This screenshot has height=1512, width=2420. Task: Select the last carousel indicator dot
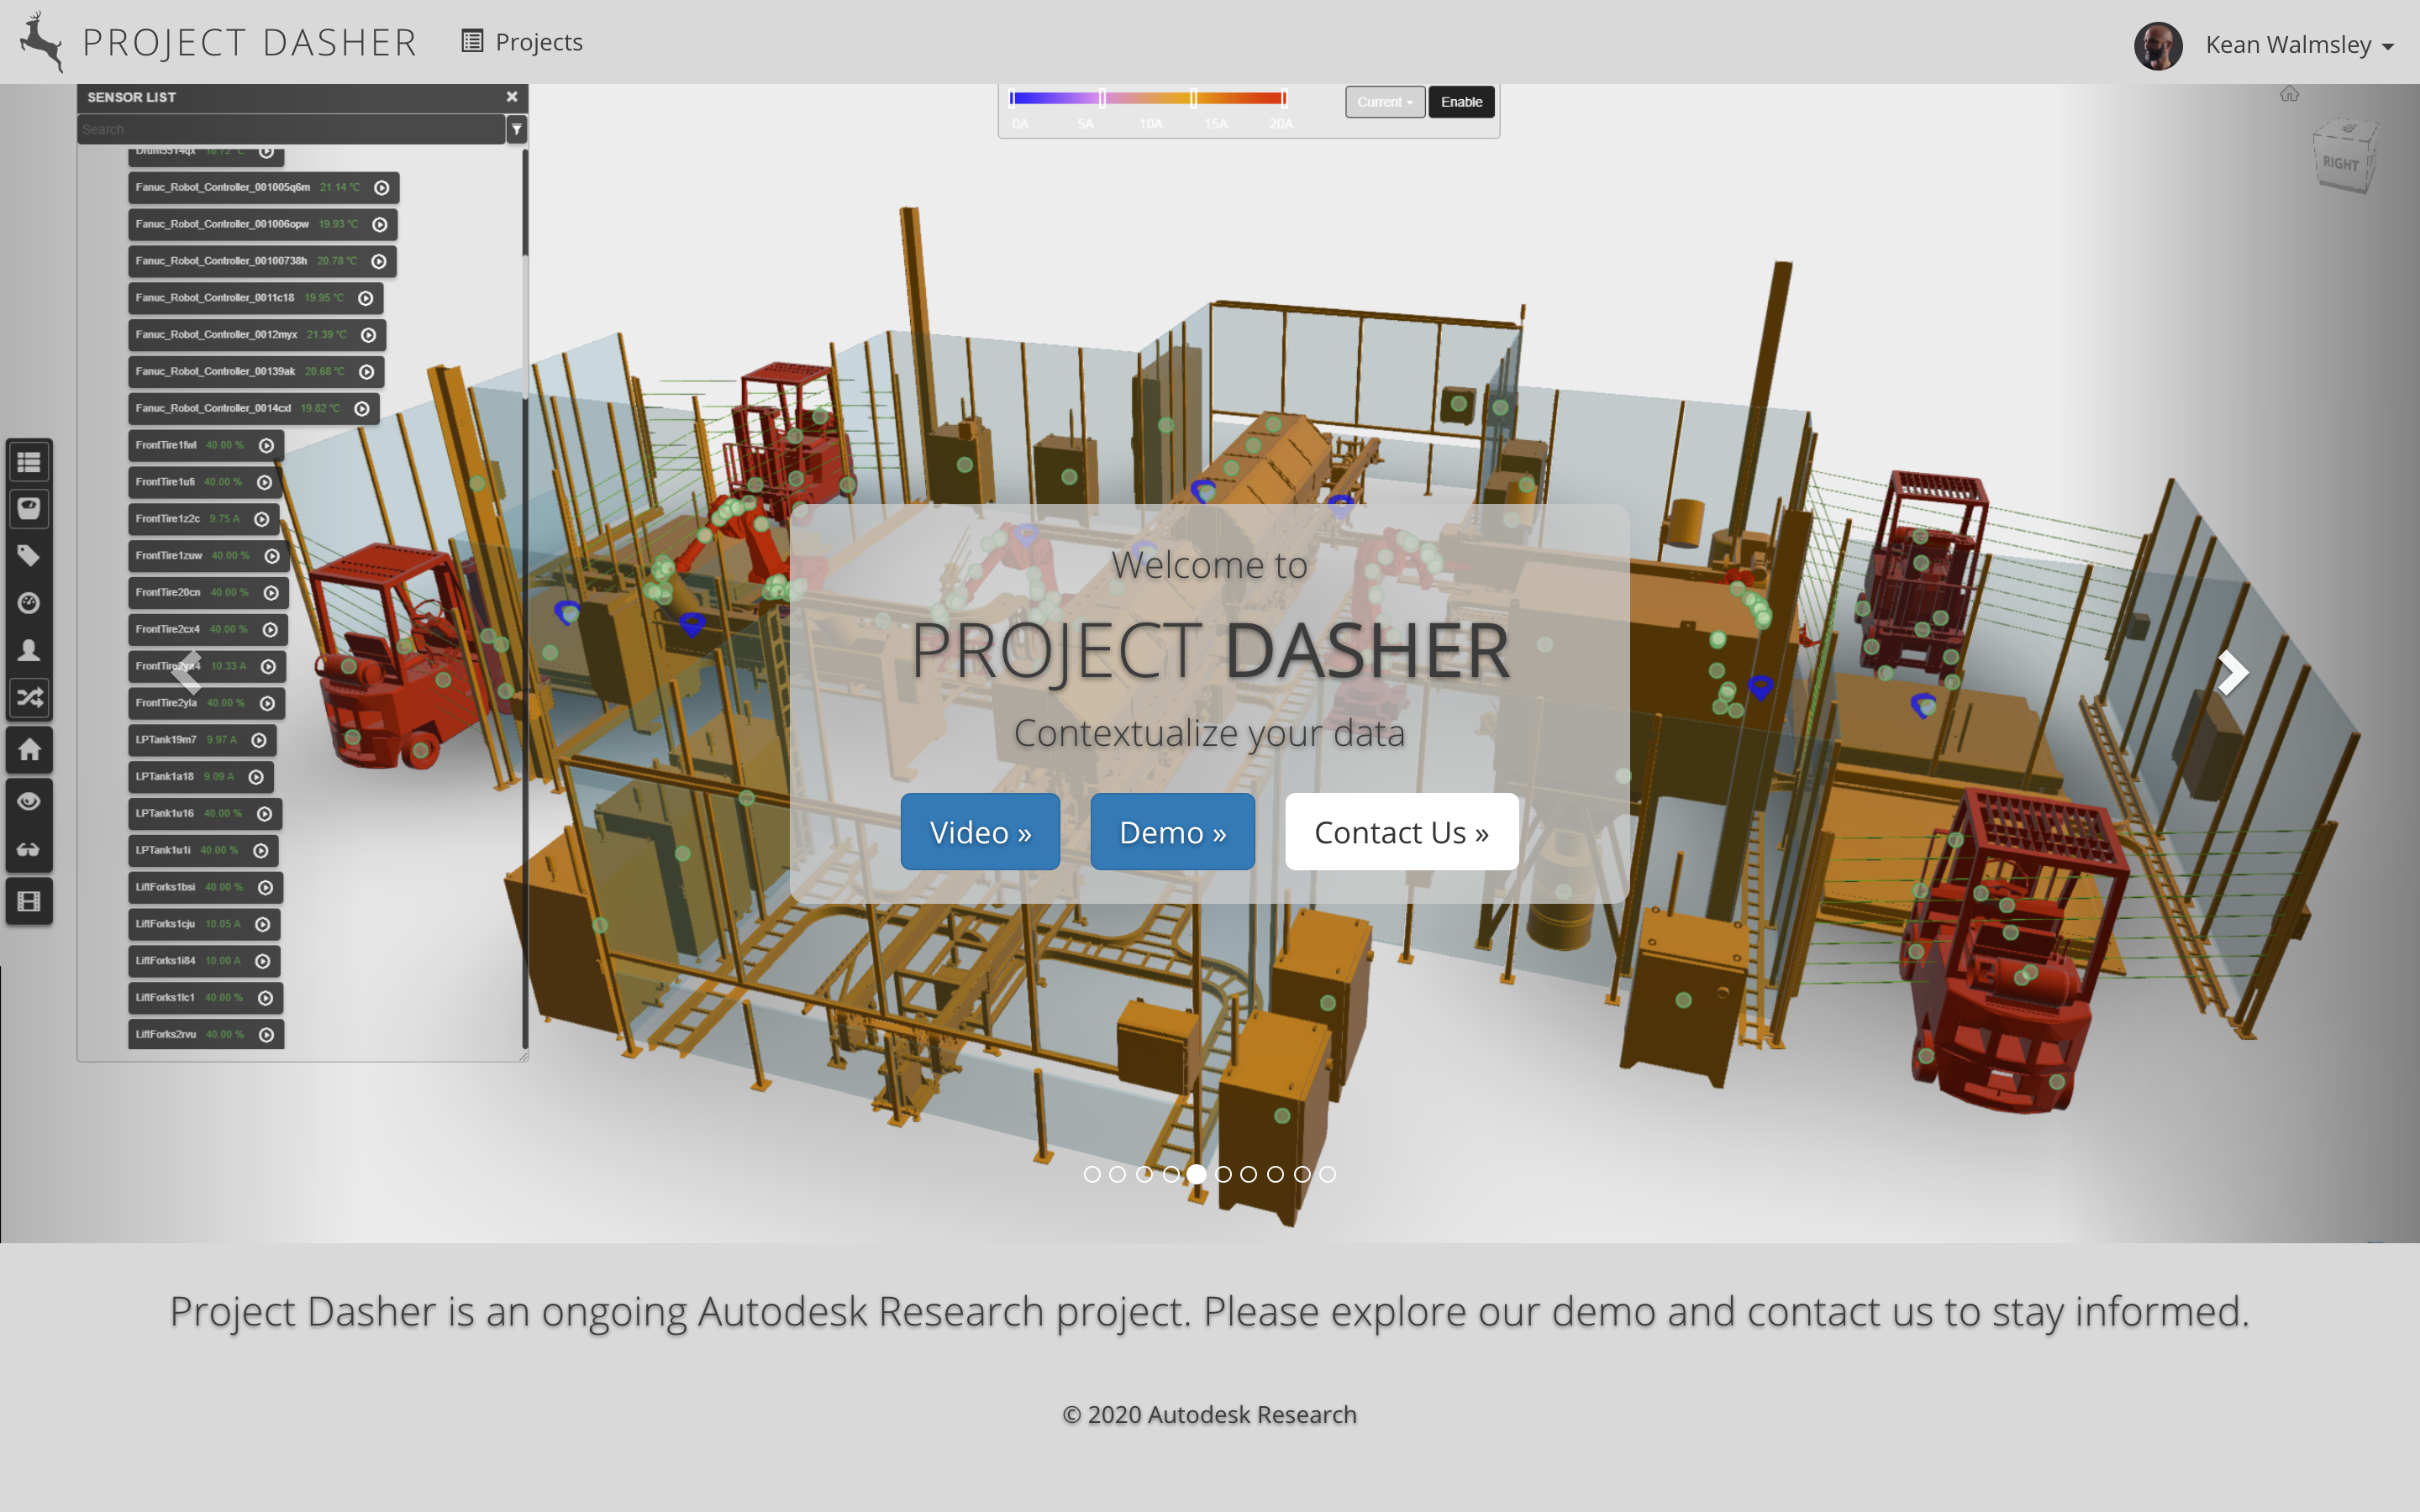(x=1327, y=1174)
